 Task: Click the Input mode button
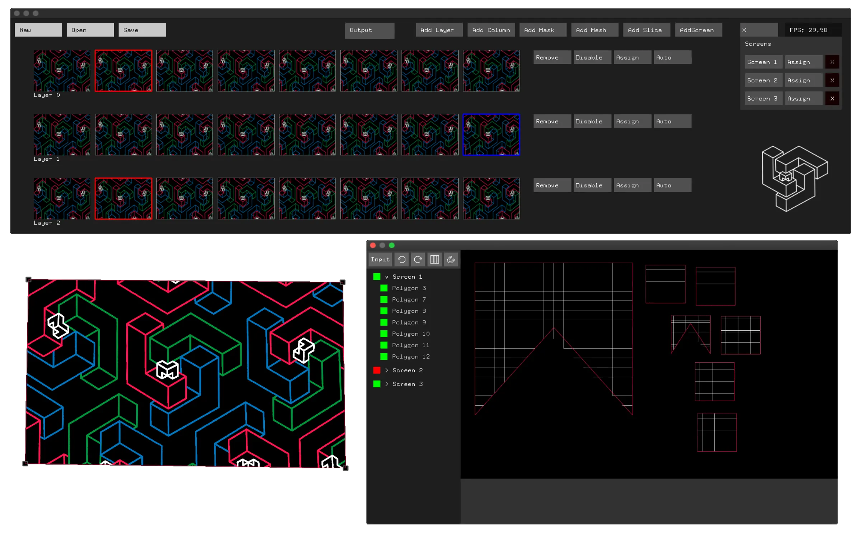click(380, 259)
